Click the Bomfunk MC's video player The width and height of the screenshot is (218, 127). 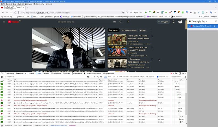coord(69,48)
